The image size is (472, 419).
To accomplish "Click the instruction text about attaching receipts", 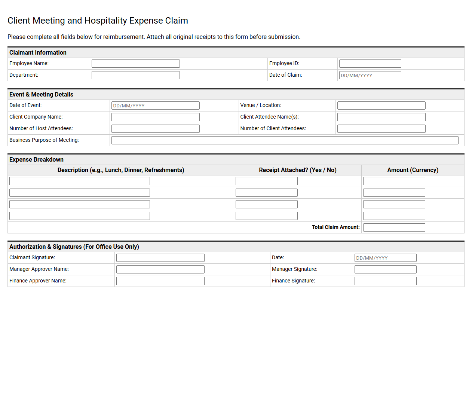I will click(x=154, y=37).
